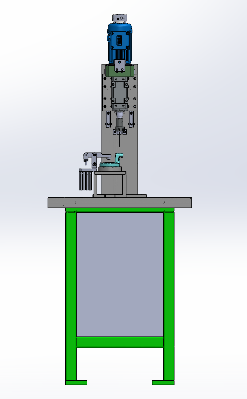Select the left green table leg
Screen dimensions: 247x399
click(x=71, y=295)
